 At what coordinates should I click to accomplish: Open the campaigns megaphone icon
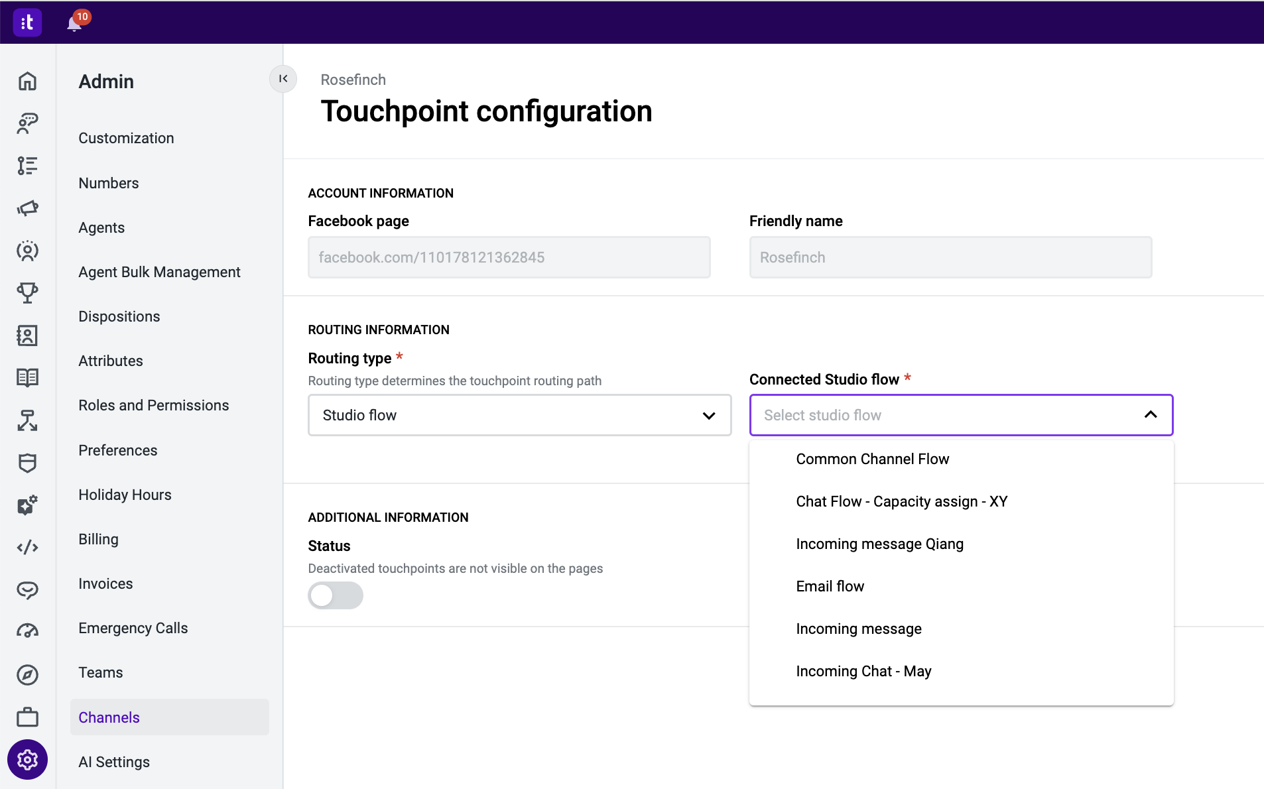point(27,208)
